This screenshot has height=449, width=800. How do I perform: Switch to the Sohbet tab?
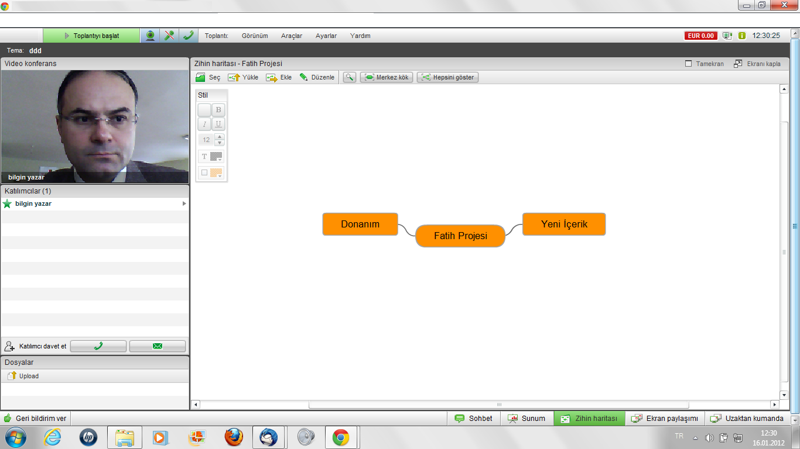(x=474, y=418)
